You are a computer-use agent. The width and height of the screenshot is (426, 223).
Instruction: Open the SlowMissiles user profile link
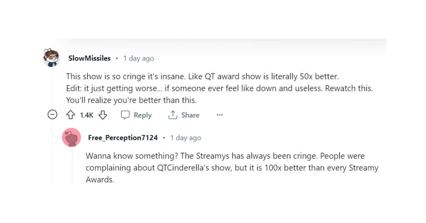coord(89,58)
